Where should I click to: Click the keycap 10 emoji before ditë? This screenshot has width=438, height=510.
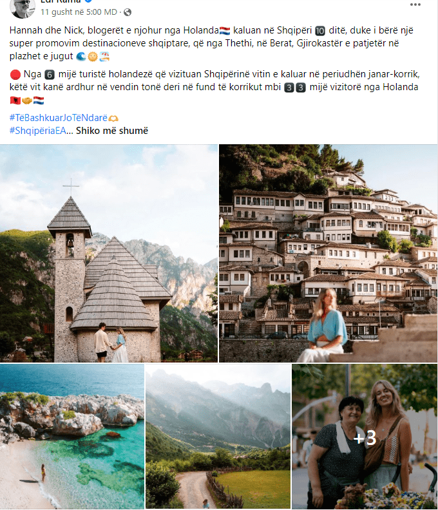tap(320, 31)
